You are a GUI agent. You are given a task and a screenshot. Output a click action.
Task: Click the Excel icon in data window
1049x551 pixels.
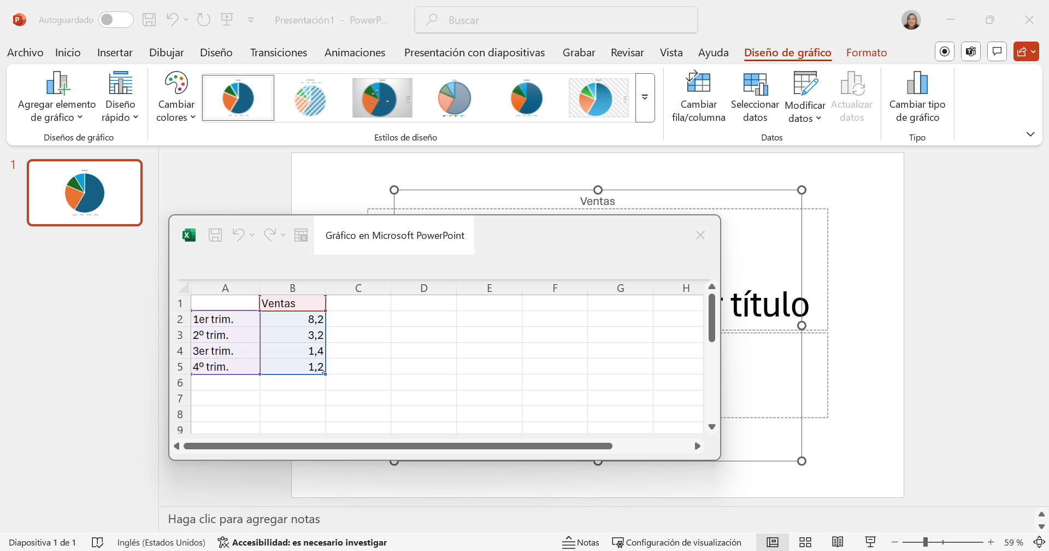189,235
